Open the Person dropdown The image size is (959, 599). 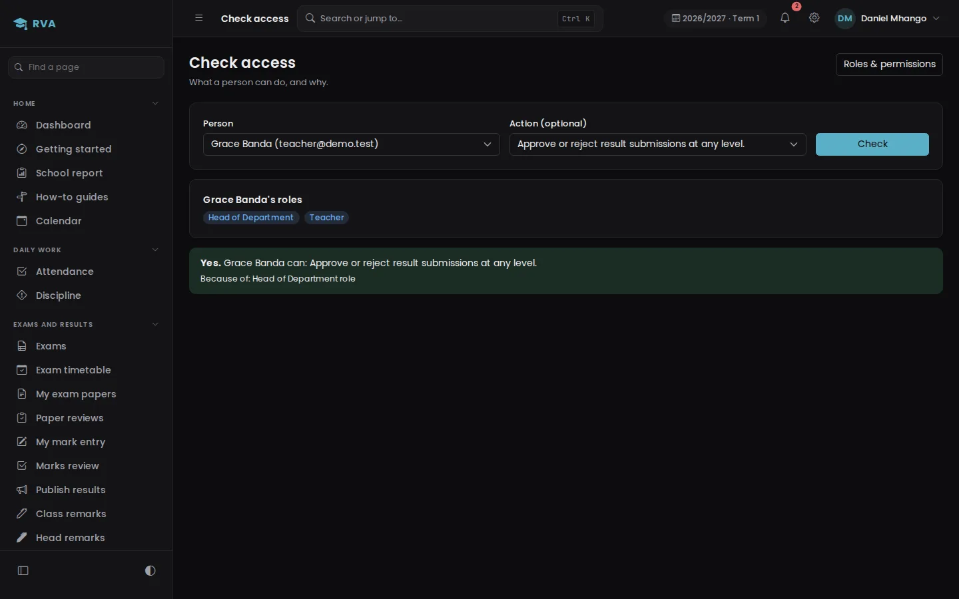pyautogui.click(x=351, y=144)
